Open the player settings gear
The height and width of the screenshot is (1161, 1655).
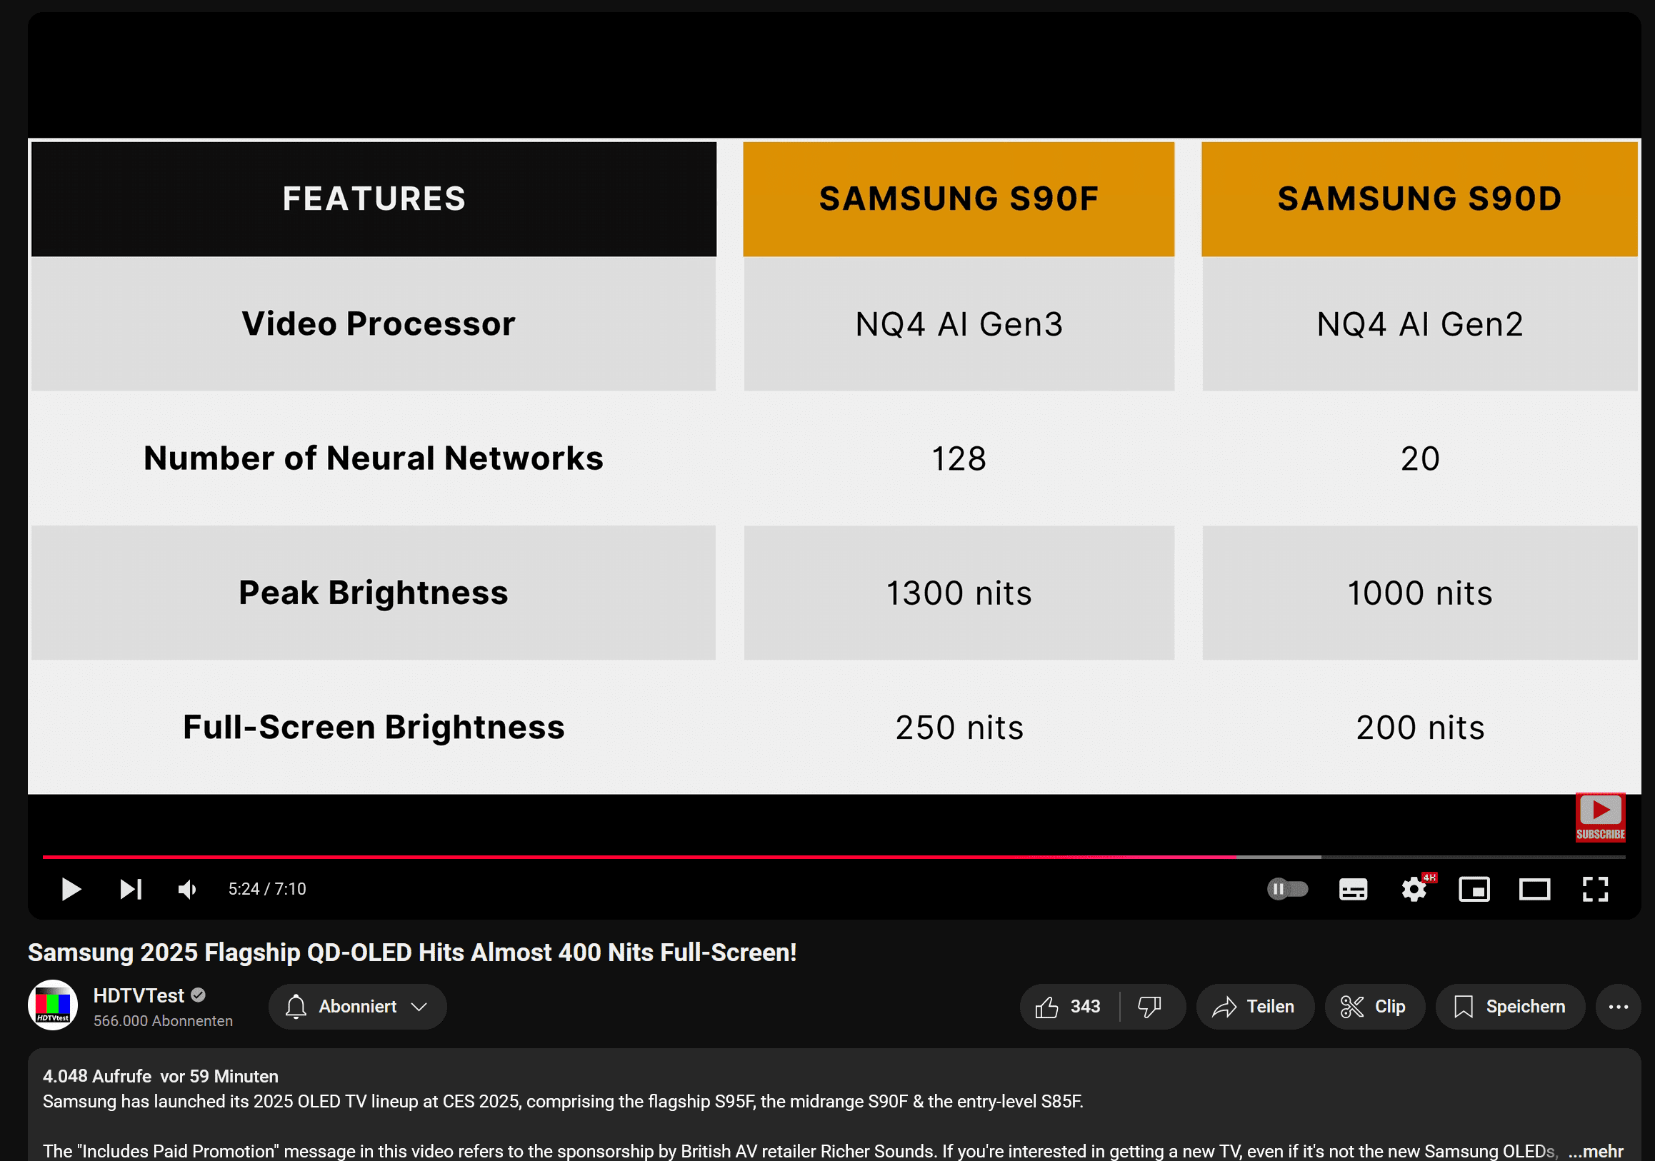(x=1414, y=889)
